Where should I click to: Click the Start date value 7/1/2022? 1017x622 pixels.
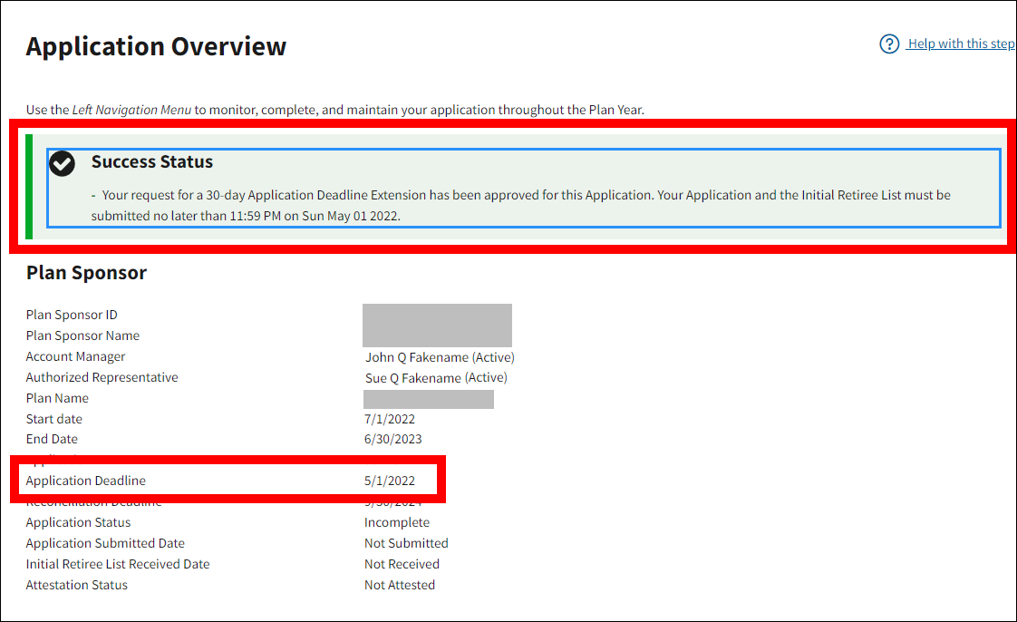(x=390, y=420)
